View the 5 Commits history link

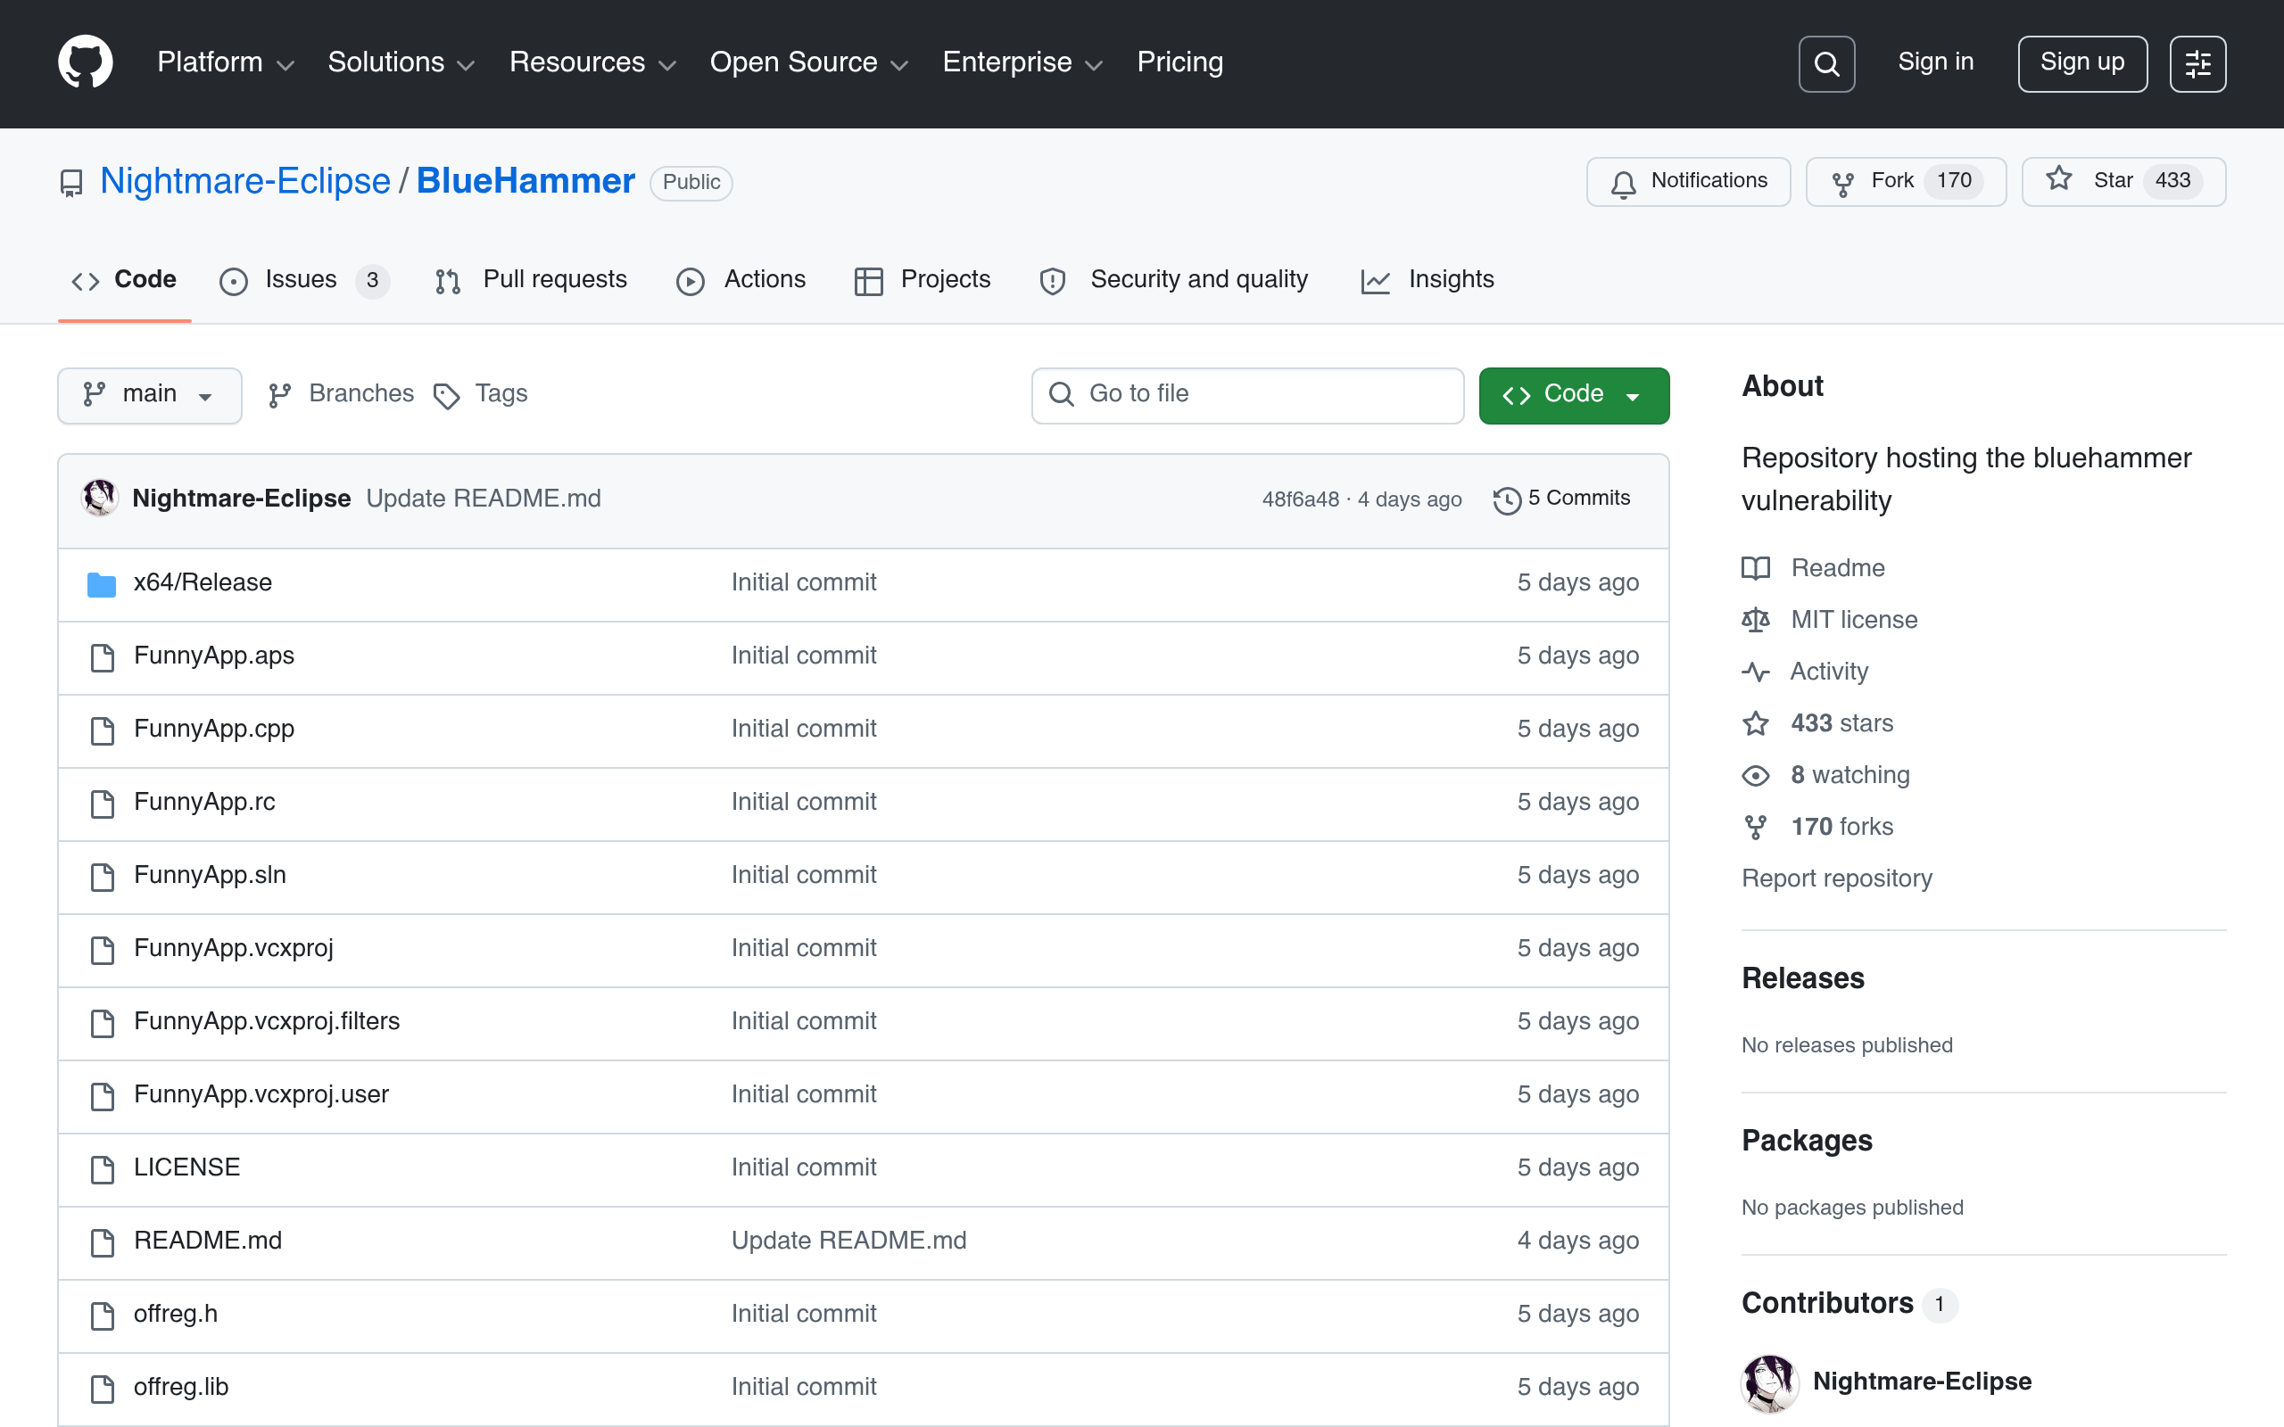pos(1562,499)
